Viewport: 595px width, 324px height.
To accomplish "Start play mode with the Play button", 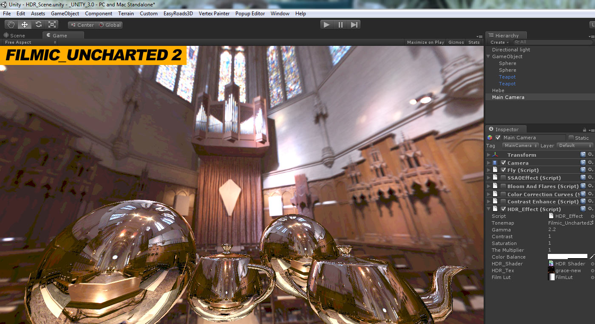I will 327,25.
